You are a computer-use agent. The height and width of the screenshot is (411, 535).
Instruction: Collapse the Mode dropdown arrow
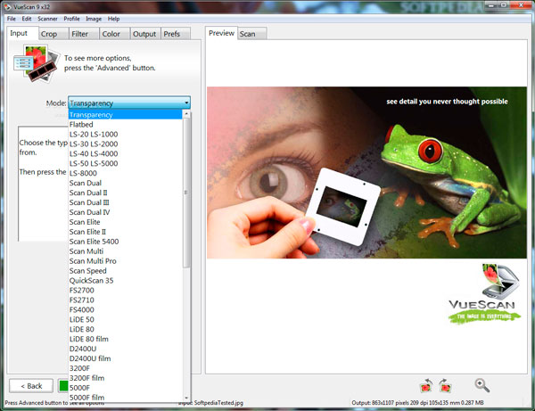pos(186,103)
